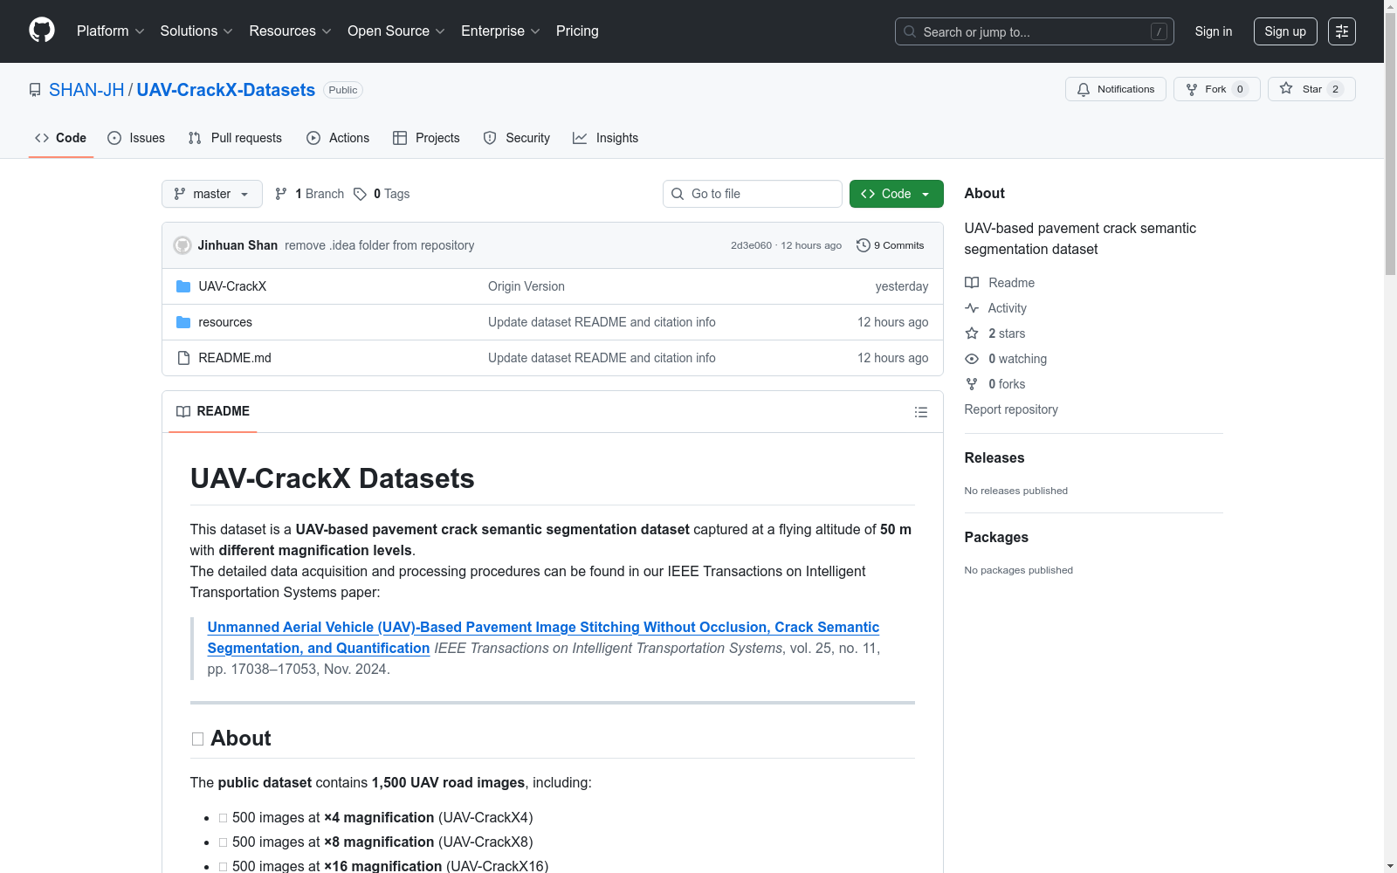Image resolution: width=1397 pixels, height=873 pixels.
Task: Go to the GitHub homepage logo
Action: pos(42,31)
